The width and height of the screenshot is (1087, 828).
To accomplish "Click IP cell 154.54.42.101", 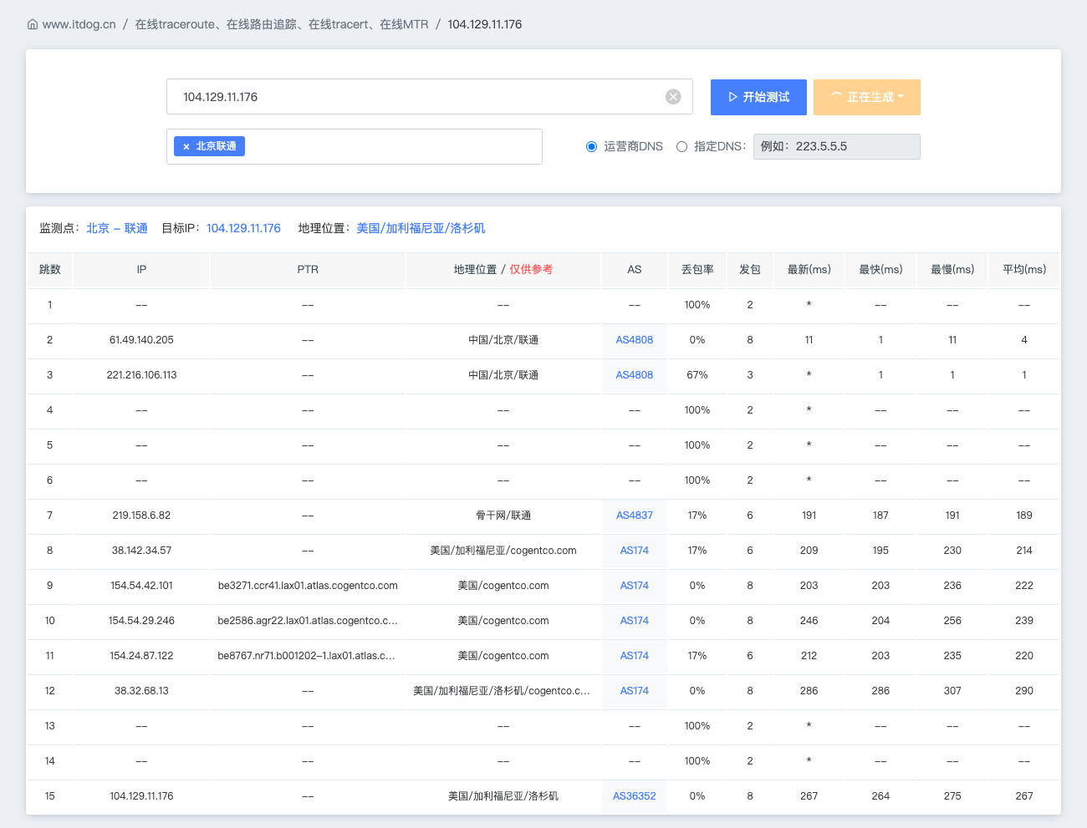I will click(x=141, y=586).
